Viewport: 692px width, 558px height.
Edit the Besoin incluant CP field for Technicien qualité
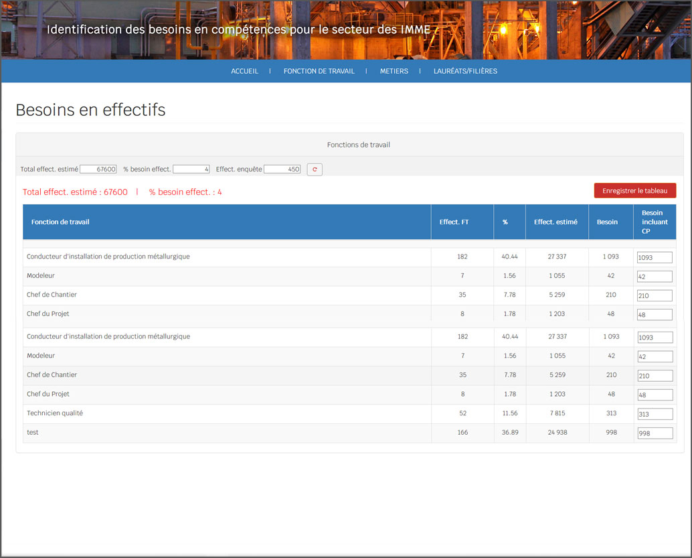[655, 414]
